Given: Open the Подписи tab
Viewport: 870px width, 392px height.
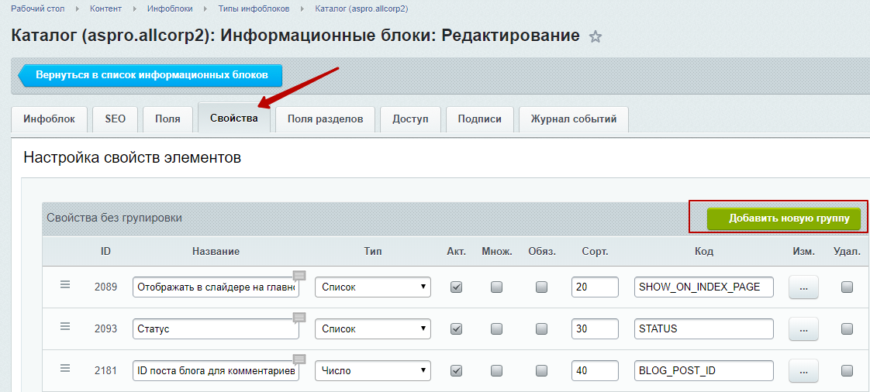Looking at the screenshot, I should (x=480, y=119).
